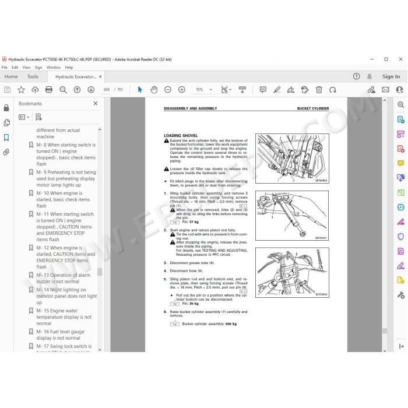Screen dimensions: 408x408
Task: Open the File menu
Action: [x=5, y=68]
